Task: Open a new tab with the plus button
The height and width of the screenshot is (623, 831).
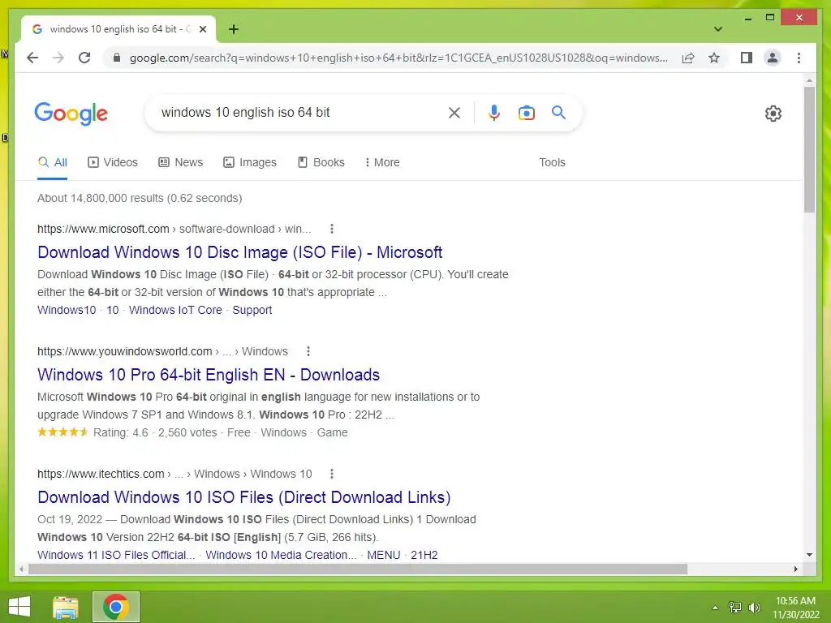Action: coord(234,29)
